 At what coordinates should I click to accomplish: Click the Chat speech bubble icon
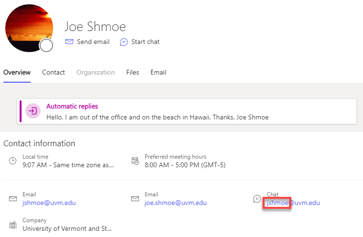click(257, 199)
